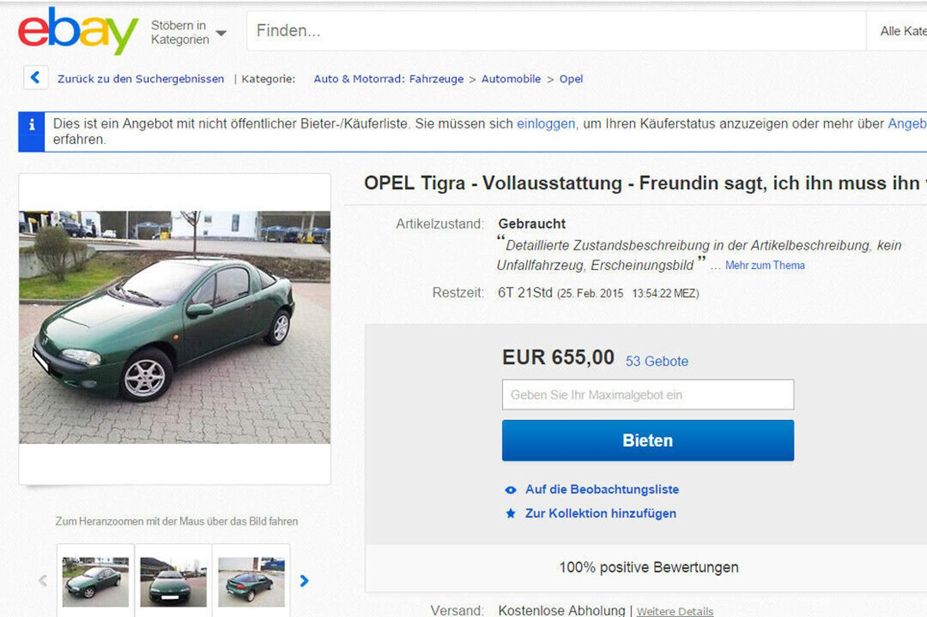Select the first car thumbnail
Image resolution: width=927 pixels, height=617 pixels.
[x=96, y=581]
